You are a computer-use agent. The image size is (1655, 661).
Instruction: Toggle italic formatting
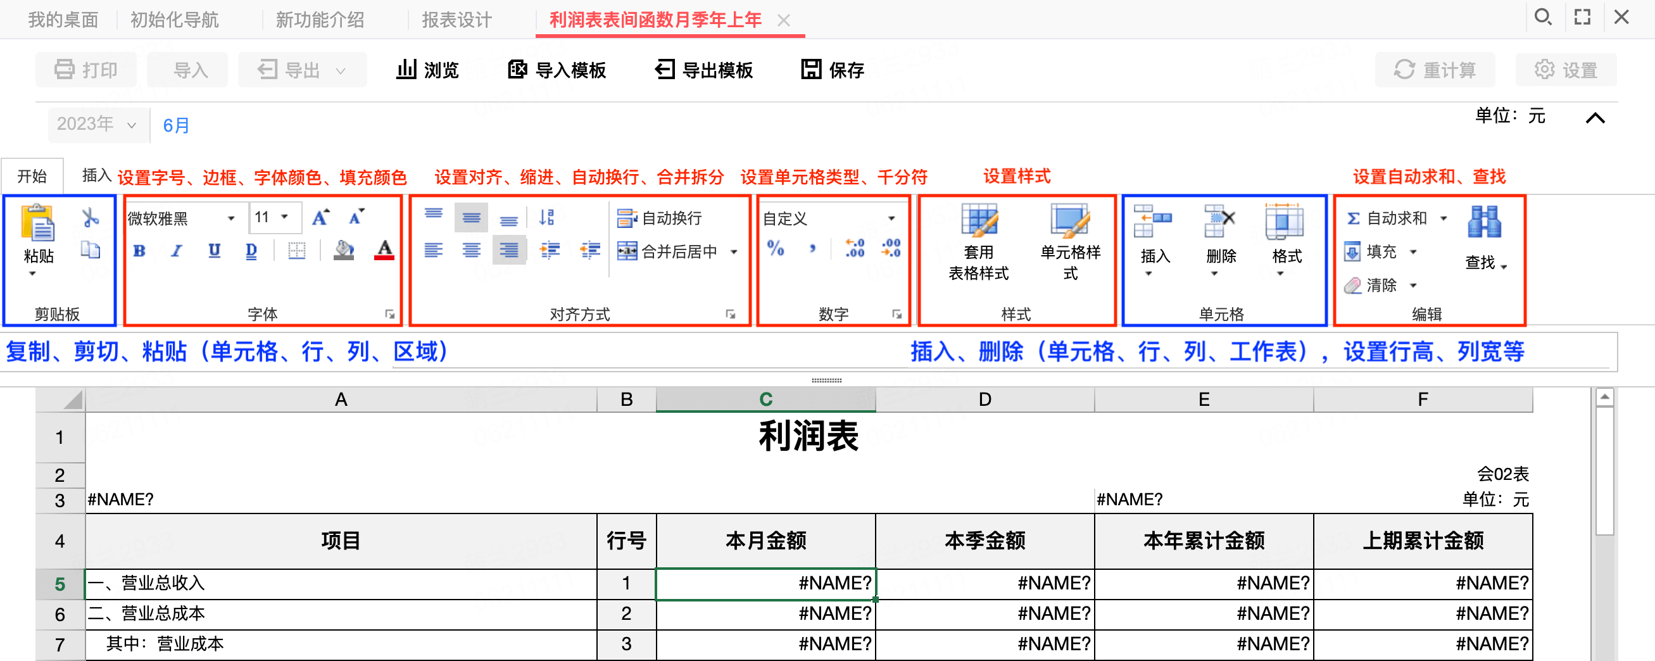(x=177, y=251)
